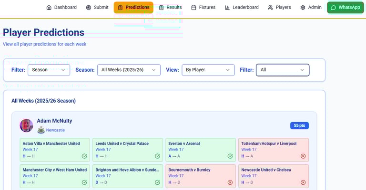Select the Leeds United v Crystal Palace card
This screenshot has width=366, height=190.
[128, 150]
